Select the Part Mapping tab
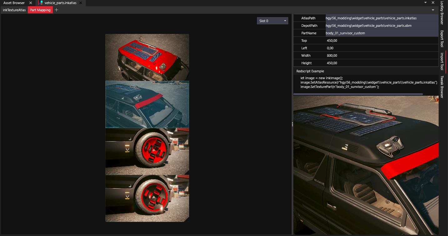 [40, 10]
